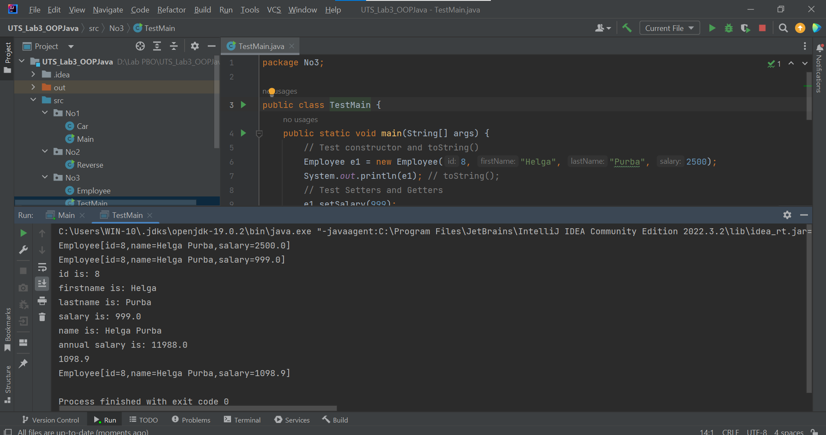The height and width of the screenshot is (435, 826).
Task: Open Version Control tool window
Action: click(x=50, y=420)
